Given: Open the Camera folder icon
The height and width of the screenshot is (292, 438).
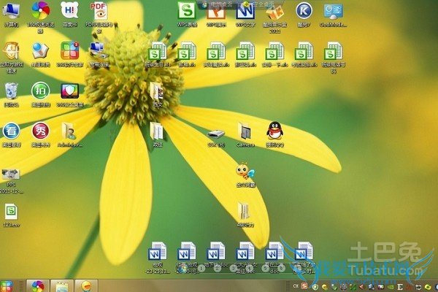Looking at the screenshot, I should tap(245, 131).
